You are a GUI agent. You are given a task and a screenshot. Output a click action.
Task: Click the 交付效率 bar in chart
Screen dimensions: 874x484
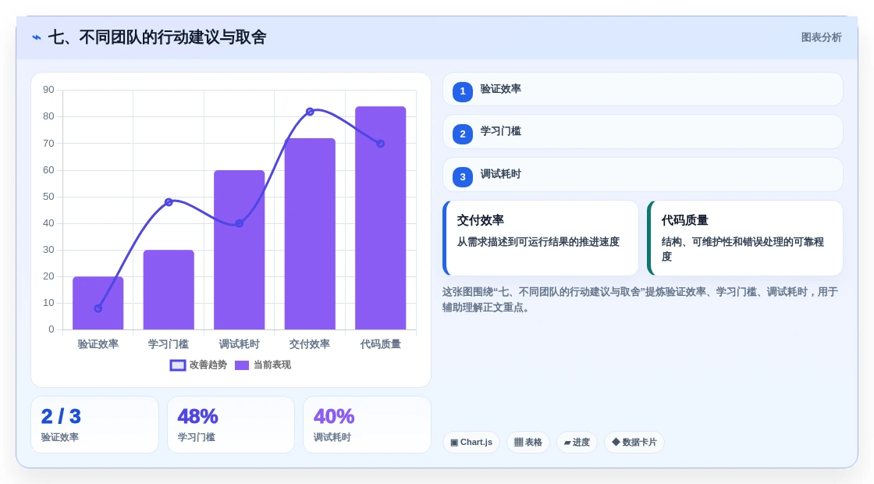pyautogui.click(x=310, y=234)
